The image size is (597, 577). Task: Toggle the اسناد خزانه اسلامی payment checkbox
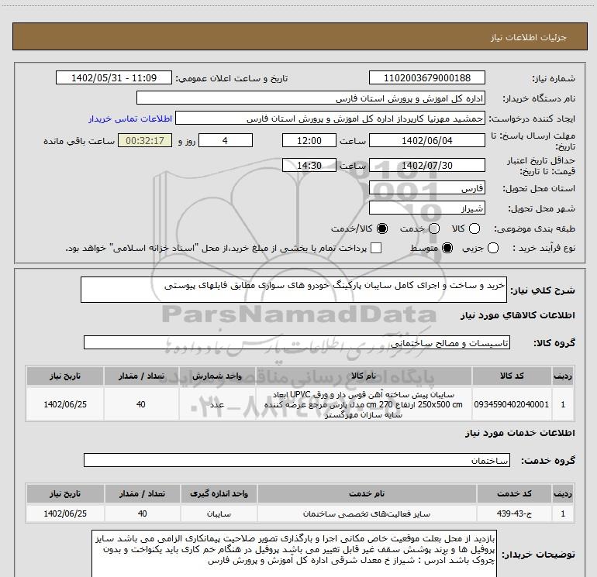[x=376, y=249]
